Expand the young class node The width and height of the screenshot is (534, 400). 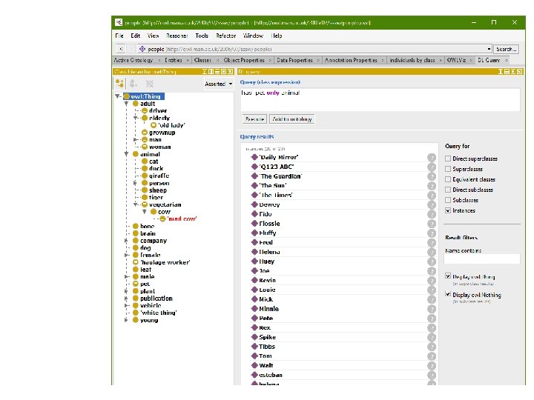coord(126,320)
